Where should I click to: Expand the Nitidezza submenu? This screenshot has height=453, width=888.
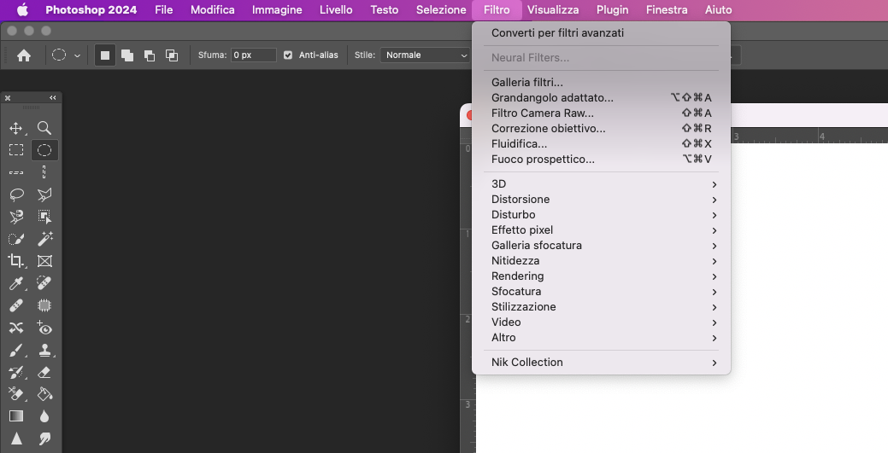click(602, 261)
